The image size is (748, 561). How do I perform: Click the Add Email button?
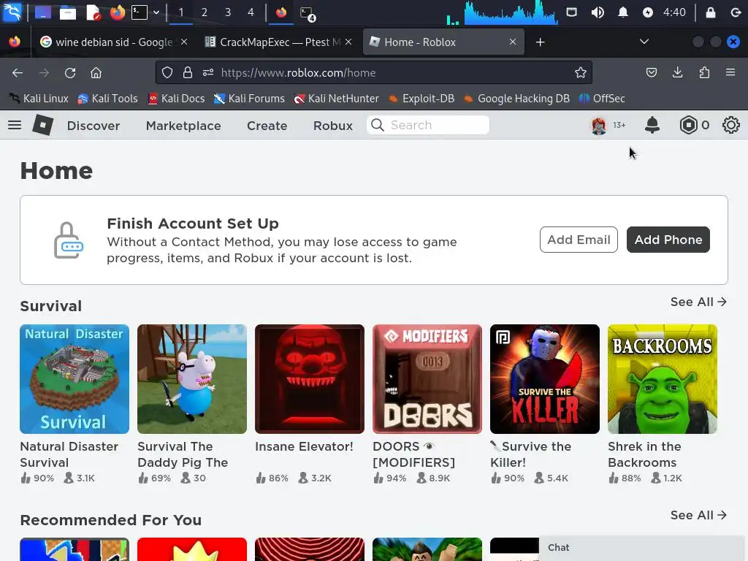(x=579, y=240)
